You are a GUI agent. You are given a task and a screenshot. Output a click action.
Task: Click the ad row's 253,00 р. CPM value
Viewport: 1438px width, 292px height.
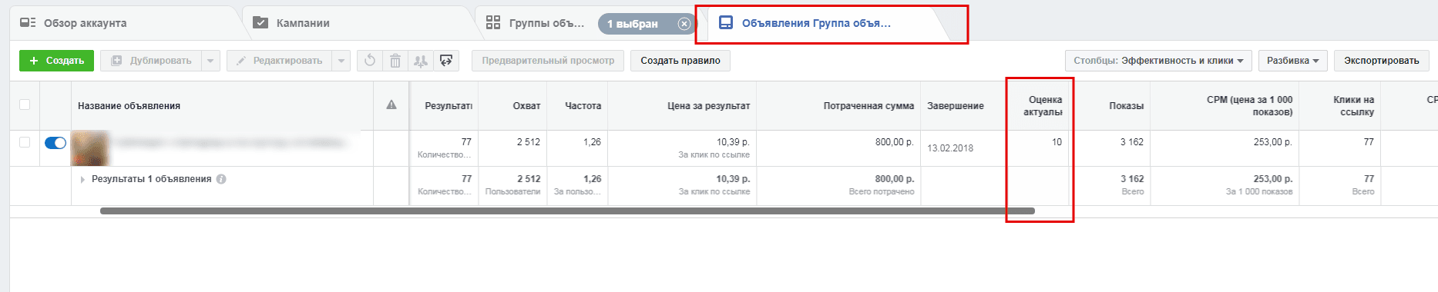pos(1273,142)
